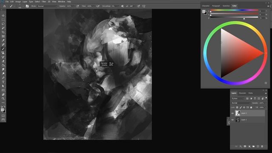Viewport: 272px width, 153px height.
Task: Select the Pen tool
Action: [x=3, y=78]
